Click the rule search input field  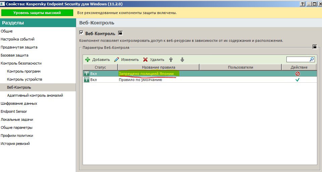(298, 59)
